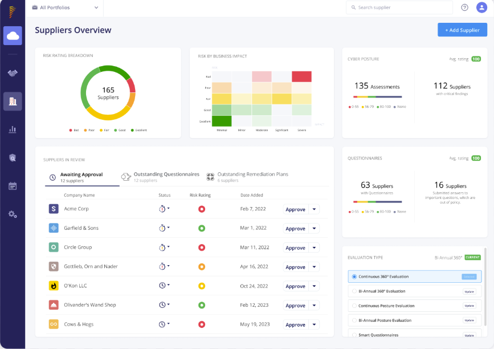This screenshot has height=349, width=494.
Task: Click the O'Kon LLC yellow risk rating icon
Action: point(202,286)
